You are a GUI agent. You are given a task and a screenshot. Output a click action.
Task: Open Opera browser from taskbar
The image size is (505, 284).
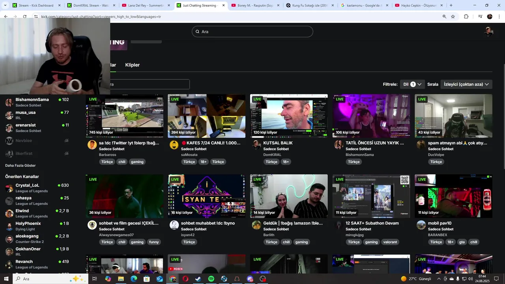pos(185,279)
